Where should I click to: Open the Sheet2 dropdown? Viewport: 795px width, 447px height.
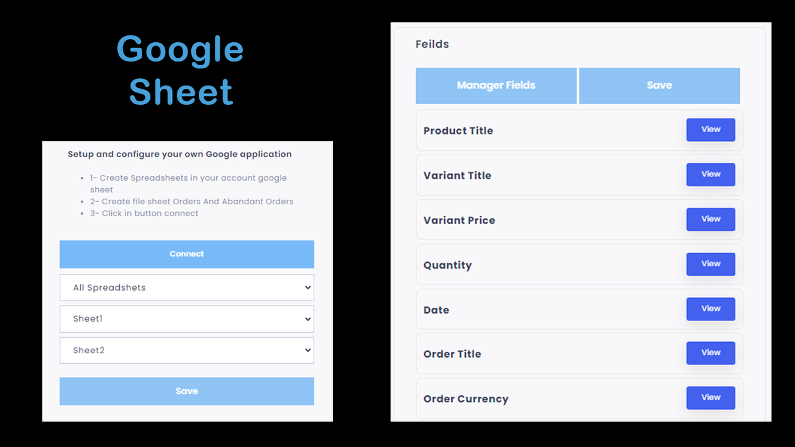(186, 350)
